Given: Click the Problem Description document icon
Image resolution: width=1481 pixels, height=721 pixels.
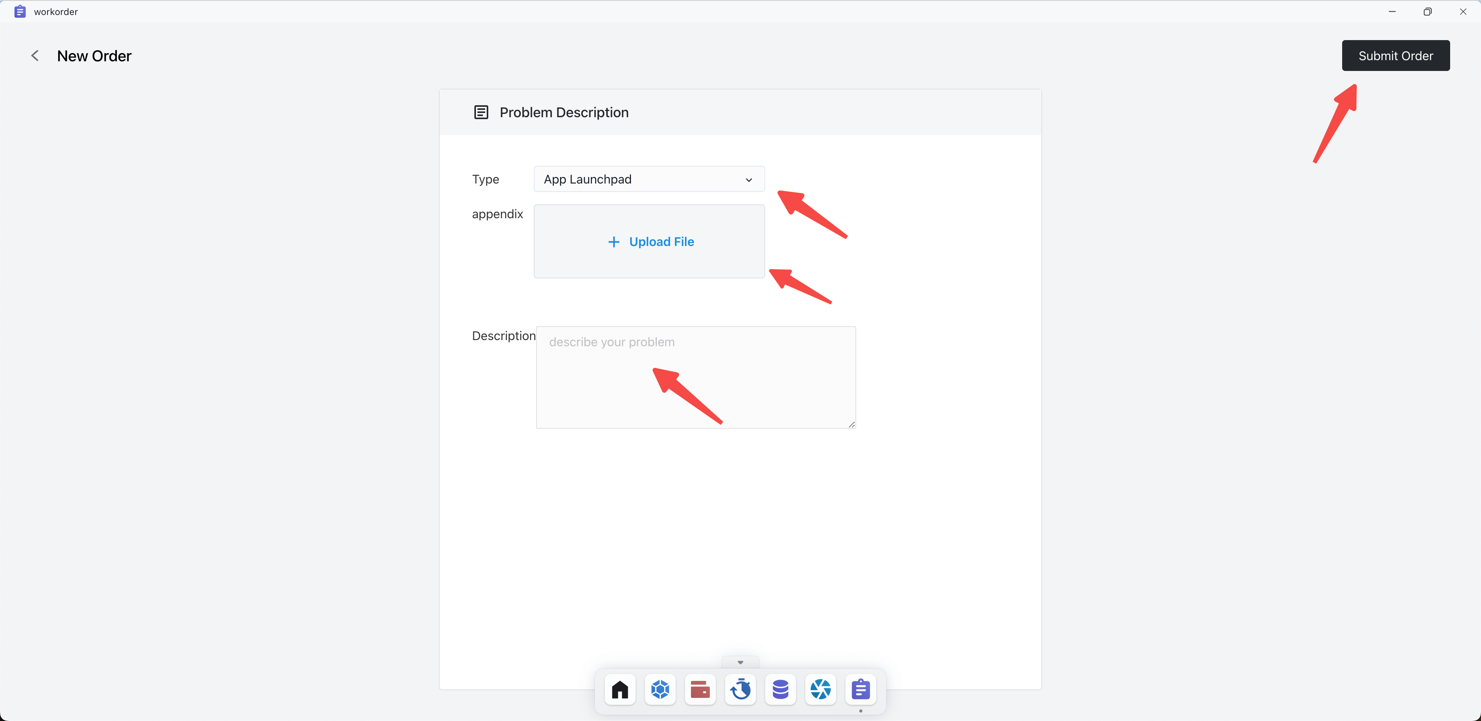Looking at the screenshot, I should click(481, 112).
